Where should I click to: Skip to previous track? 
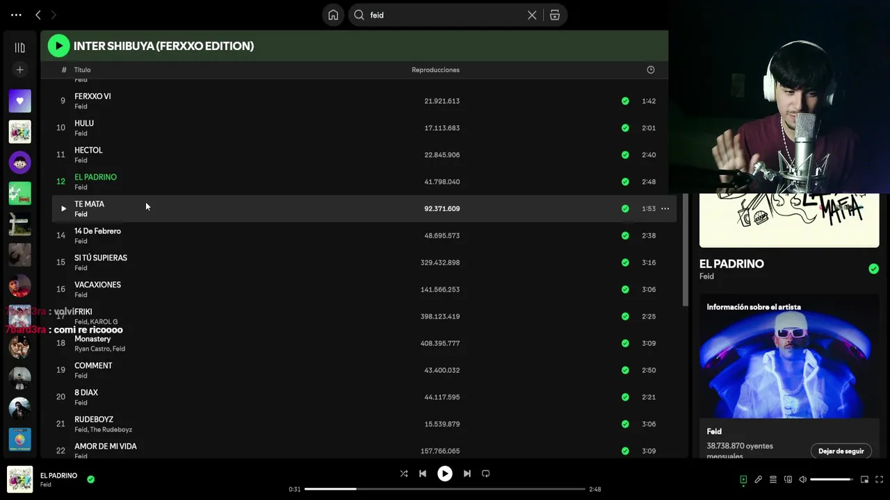[x=422, y=474]
